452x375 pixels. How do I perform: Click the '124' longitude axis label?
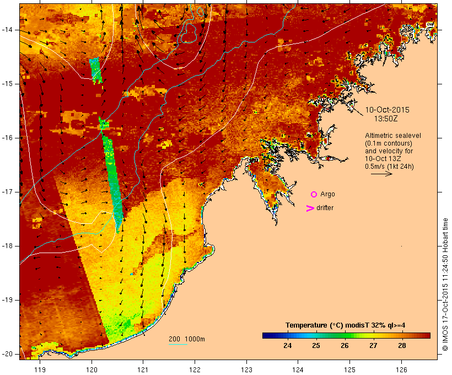(x=298, y=369)
